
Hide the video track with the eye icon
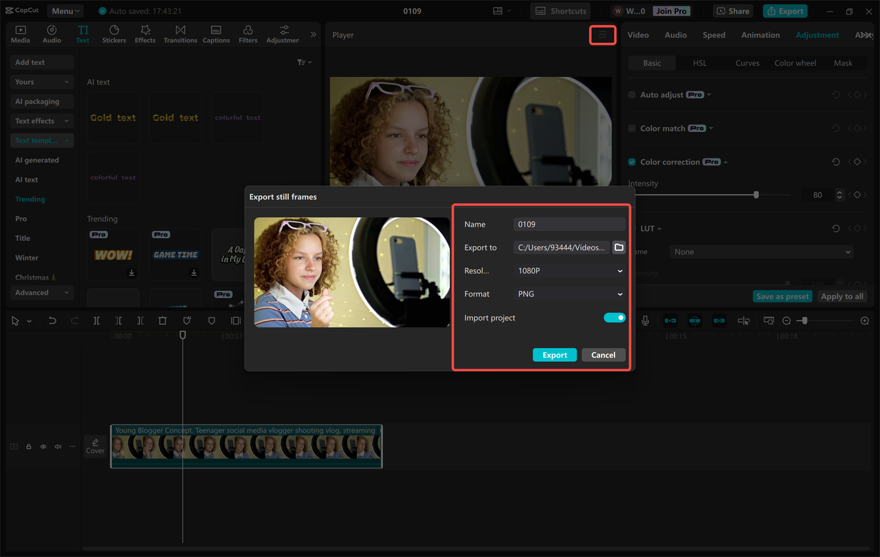click(x=43, y=446)
